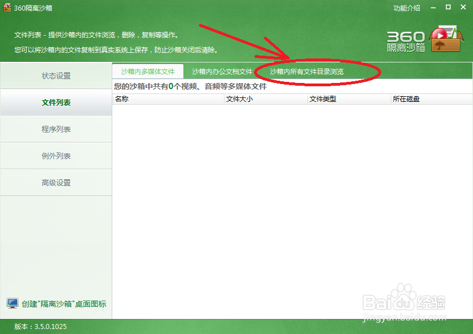Click the monitor icon beside 创建桌面图标
473x334 pixels.
12,303
